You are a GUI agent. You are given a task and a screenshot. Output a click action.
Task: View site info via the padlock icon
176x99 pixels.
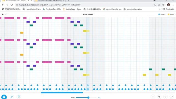[17, 5]
